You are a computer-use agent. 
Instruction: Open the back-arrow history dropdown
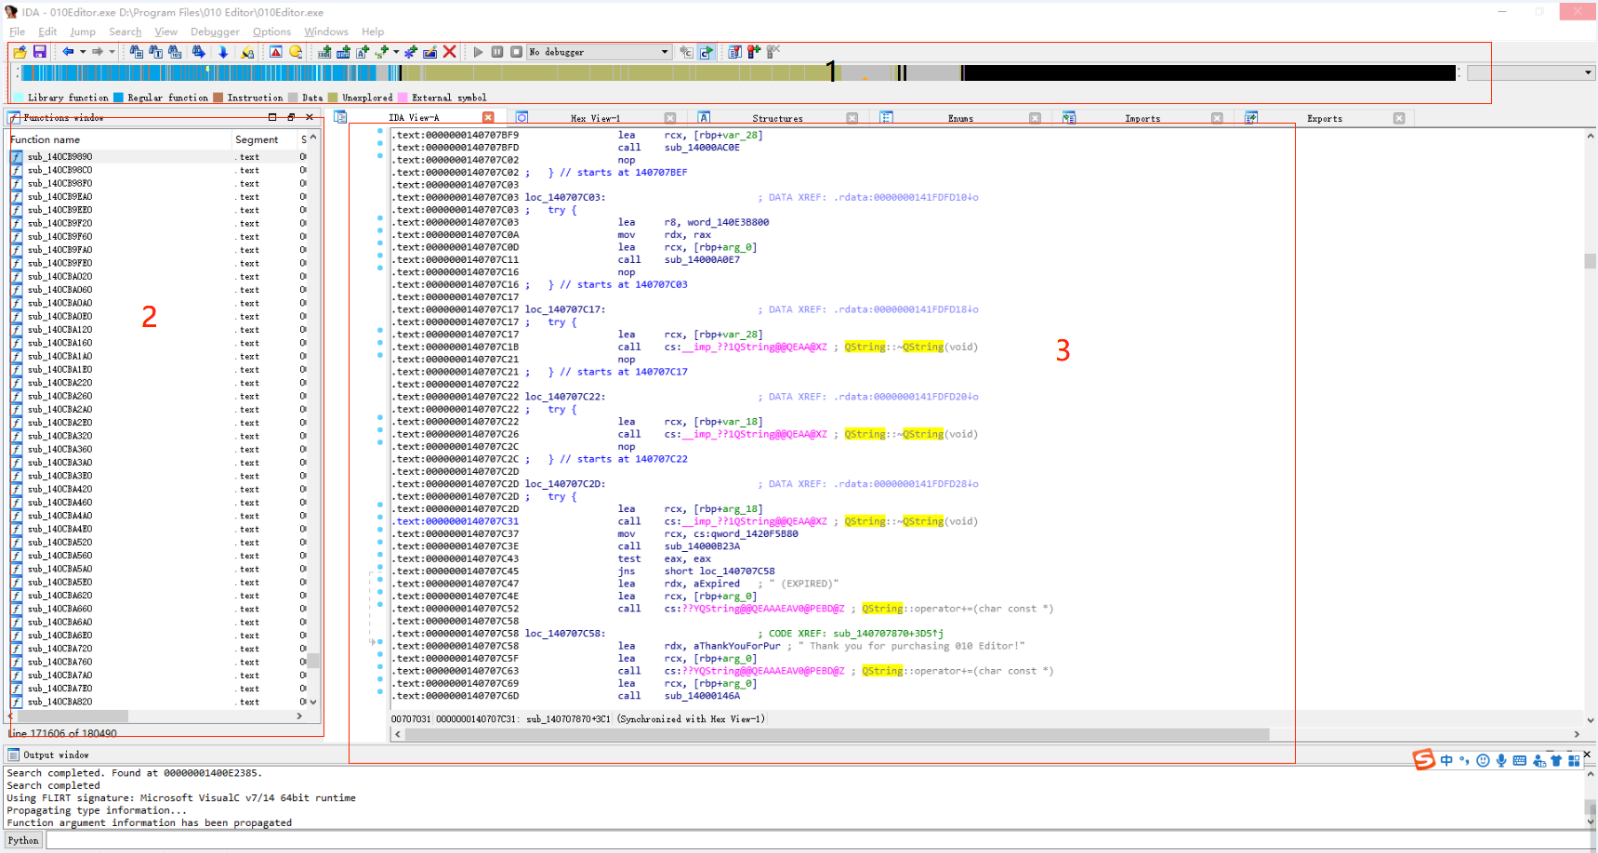coord(83,52)
